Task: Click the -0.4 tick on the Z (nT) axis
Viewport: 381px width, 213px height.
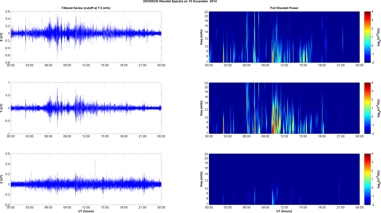Action: coord(7,205)
